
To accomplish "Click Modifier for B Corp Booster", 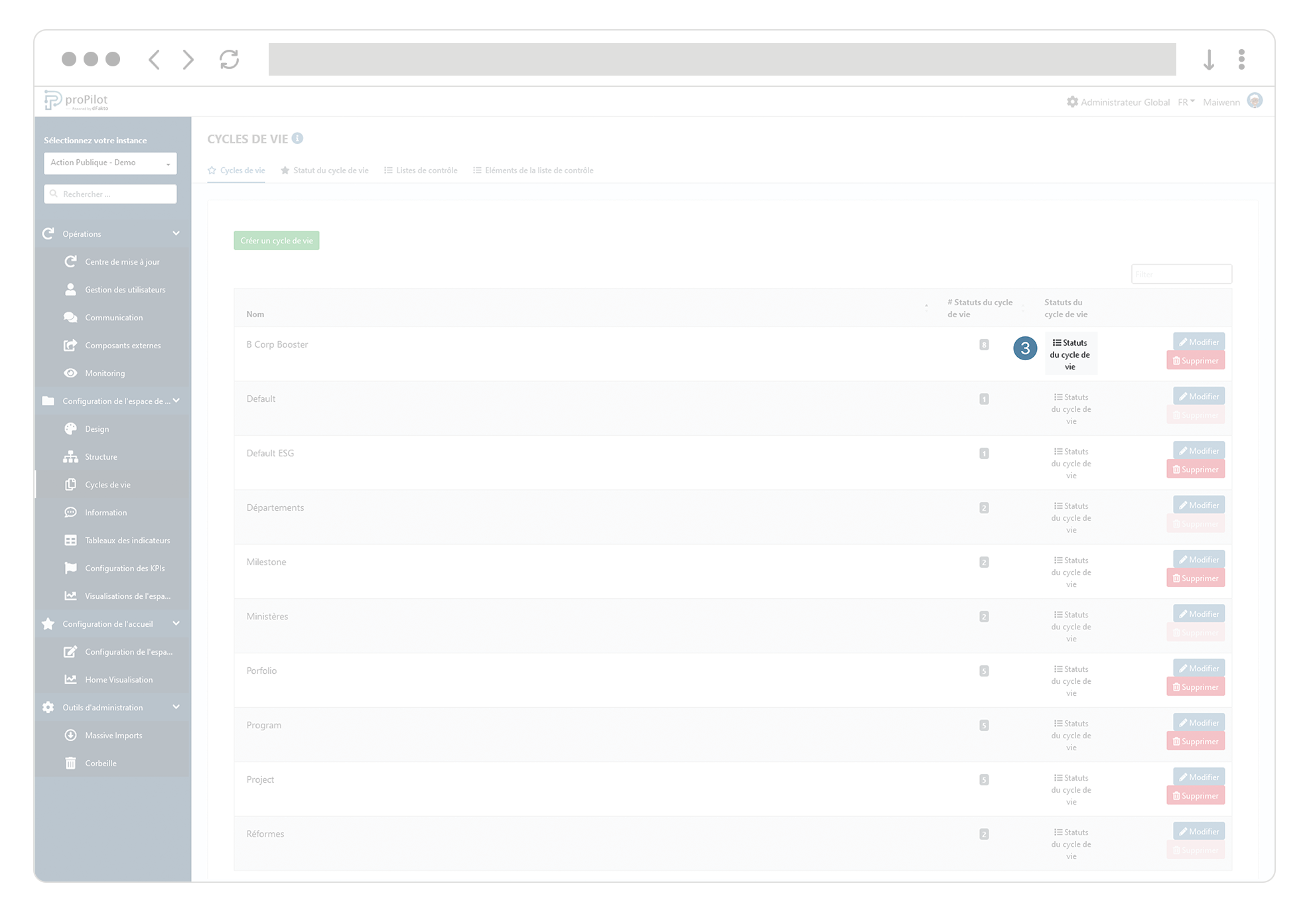I will click(x=1198, y=342).
